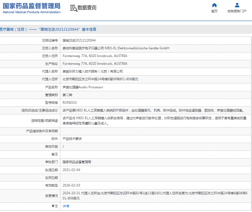Click the 生产地址 row label
Screen dimensions: 252x212
51,64
